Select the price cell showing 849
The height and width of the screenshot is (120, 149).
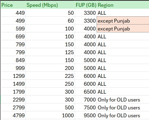click(13, 60)
